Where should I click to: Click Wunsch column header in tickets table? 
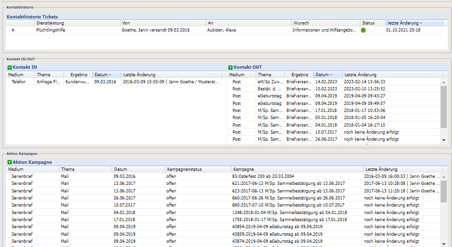pos(326,23)
